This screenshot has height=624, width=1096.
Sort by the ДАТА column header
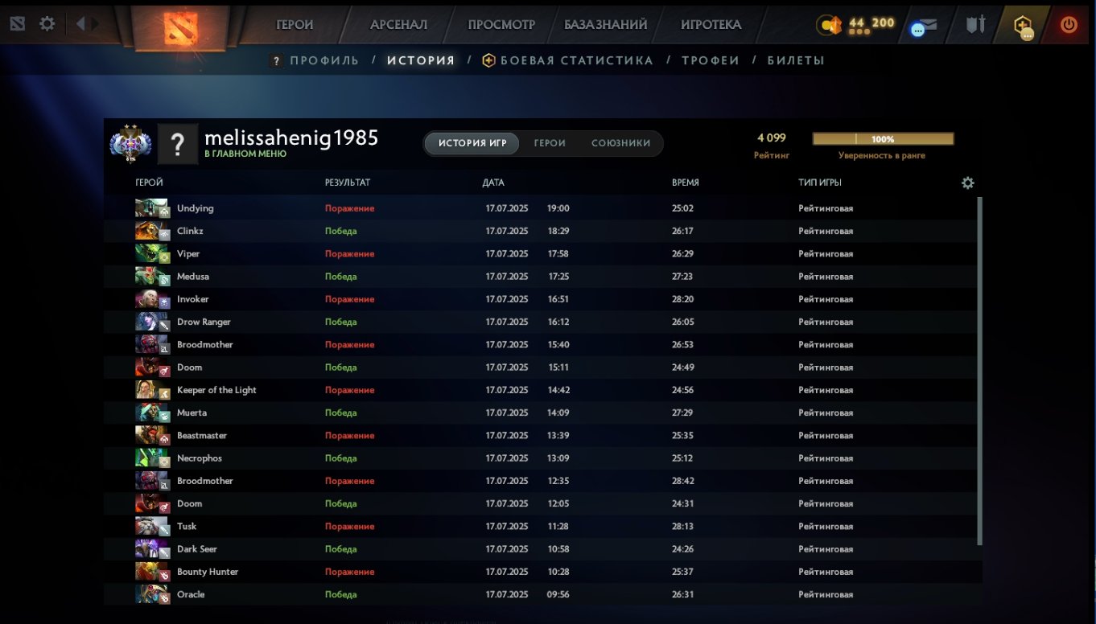493,183
